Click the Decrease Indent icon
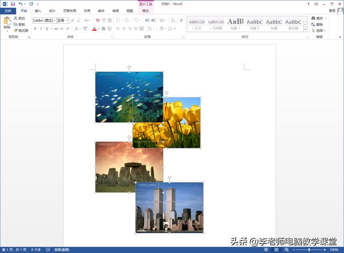This screenshot has width=344, height=253. tap(147, 20)
